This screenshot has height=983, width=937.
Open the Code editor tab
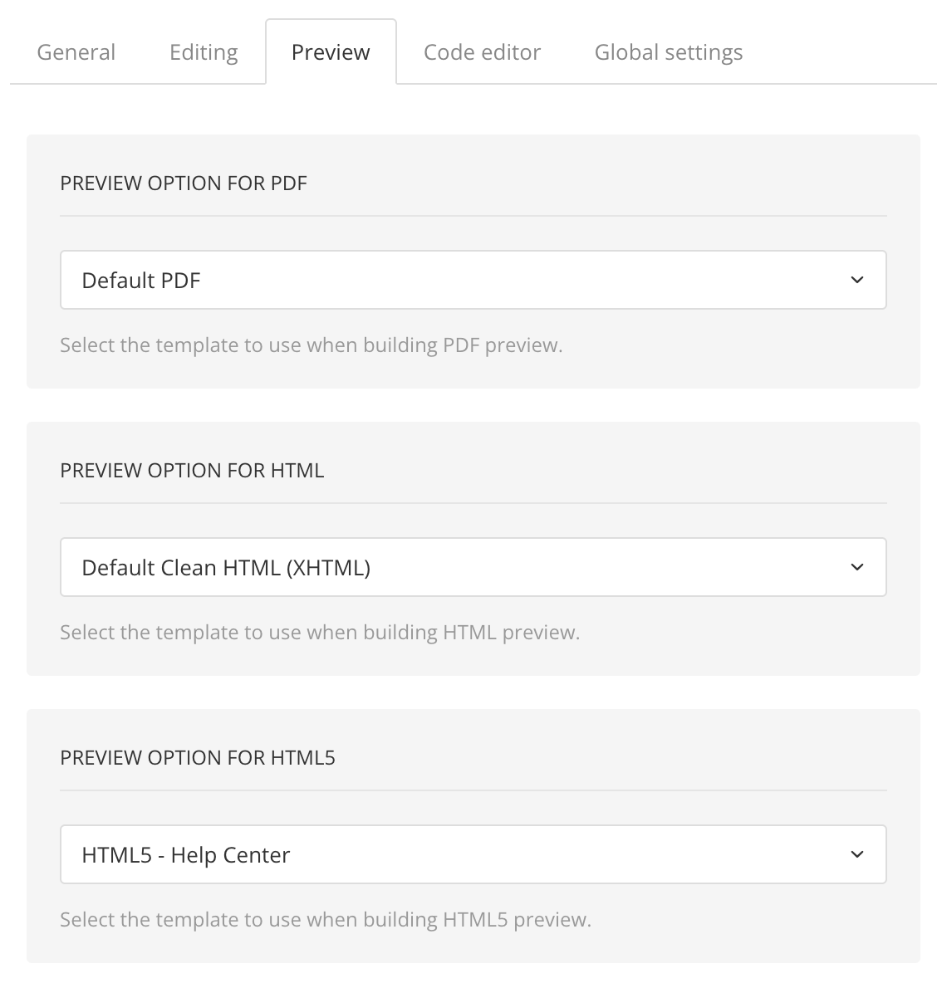click(482, 51)
